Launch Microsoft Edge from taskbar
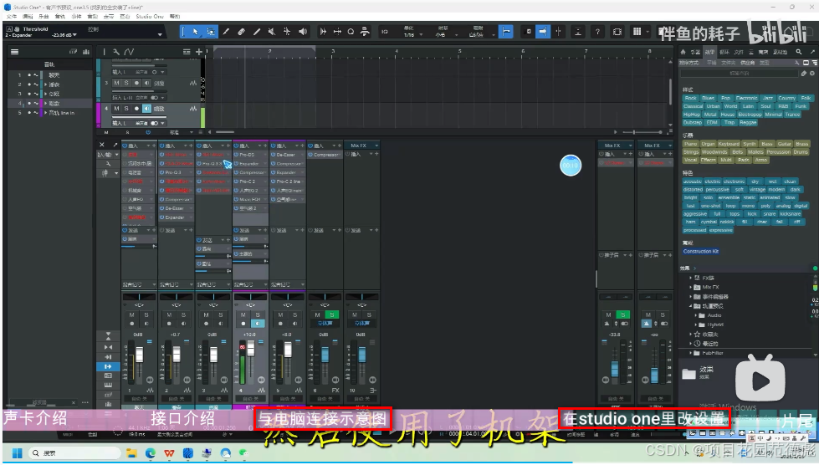This screenshot has height=465, width=819. coord(151,453)
